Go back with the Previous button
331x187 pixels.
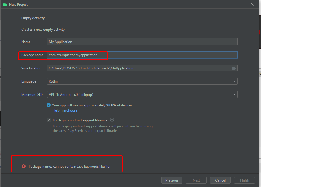tap(172, 180)
